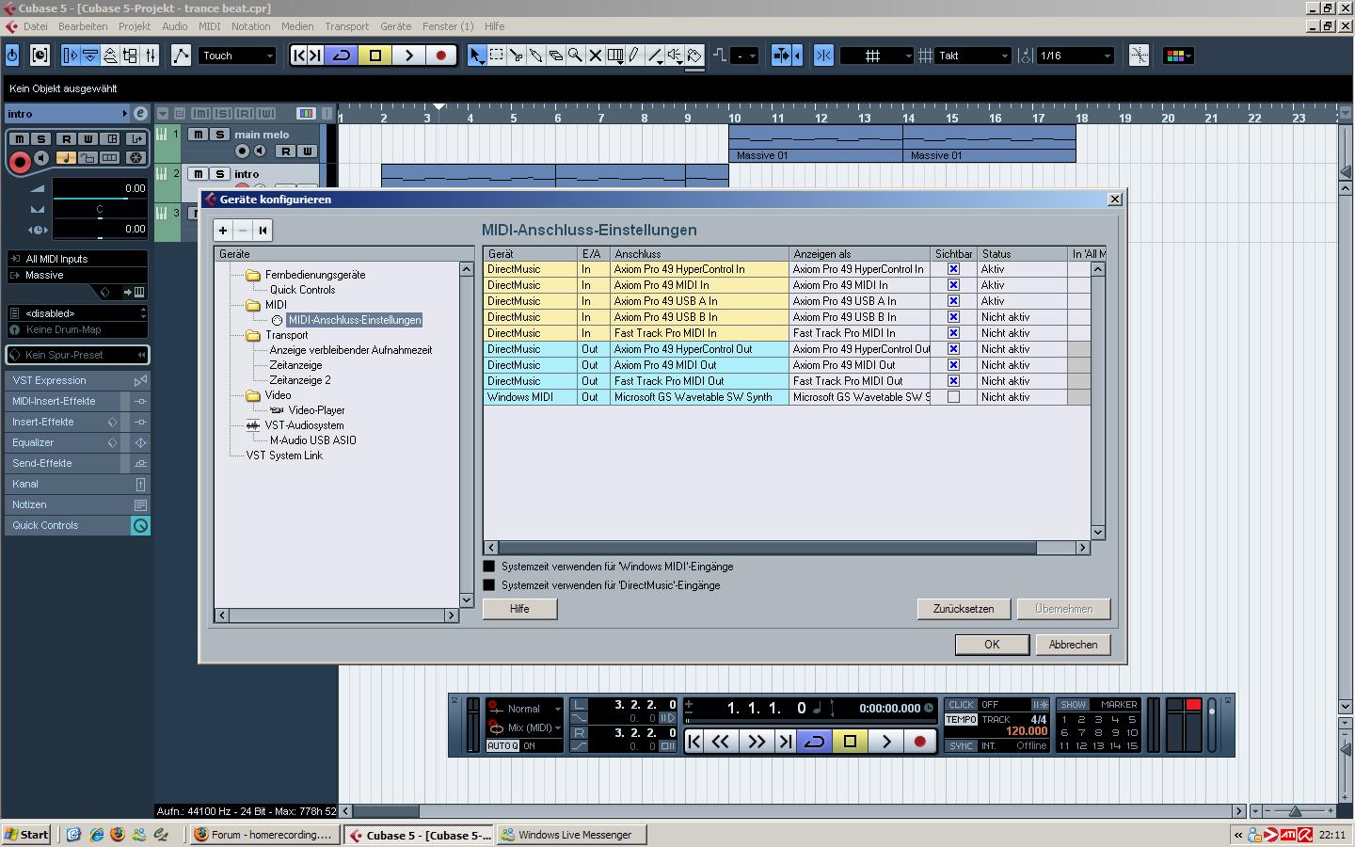Click inspector track record enable button
This screenshot has height=847, width=1355.
[x=19, y=162]
